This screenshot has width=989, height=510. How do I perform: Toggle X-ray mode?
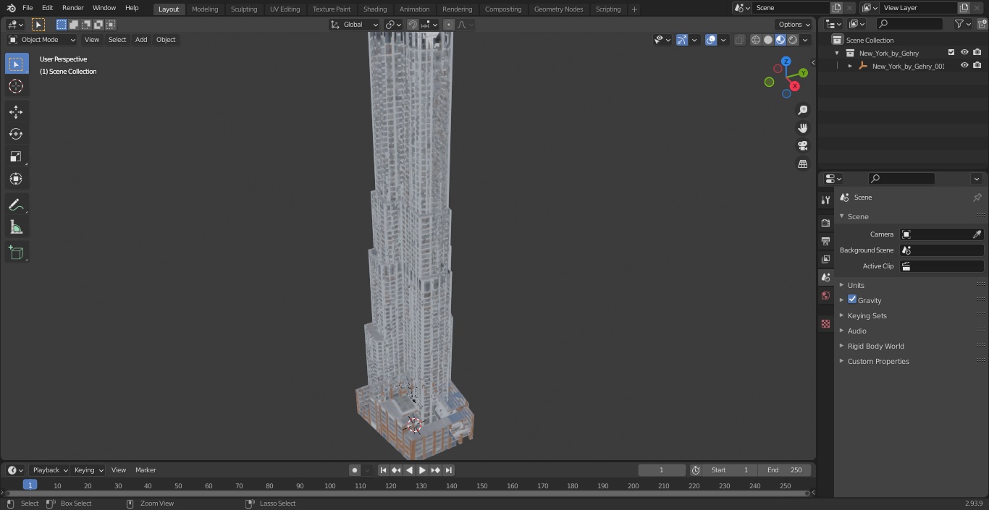coord(739,40)
